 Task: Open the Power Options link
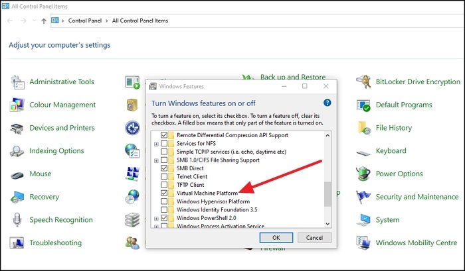click(399, 174)
